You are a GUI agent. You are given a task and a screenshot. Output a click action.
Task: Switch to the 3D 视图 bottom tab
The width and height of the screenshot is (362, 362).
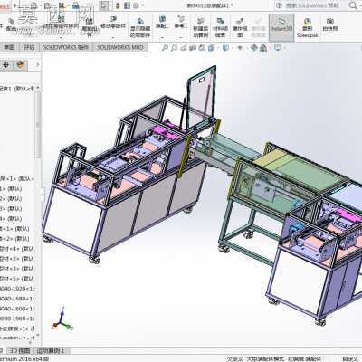[x=20, y=351]
